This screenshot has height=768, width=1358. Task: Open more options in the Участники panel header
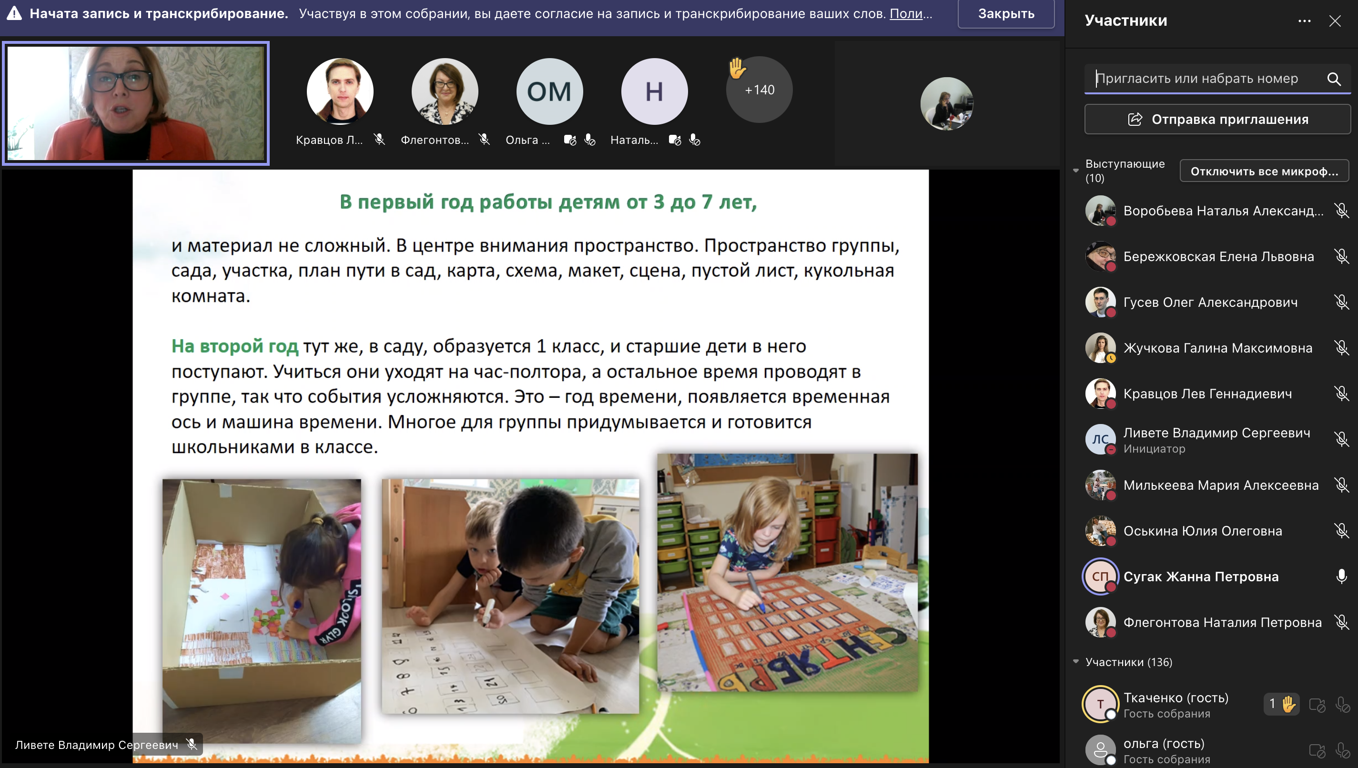point(1305,21)
